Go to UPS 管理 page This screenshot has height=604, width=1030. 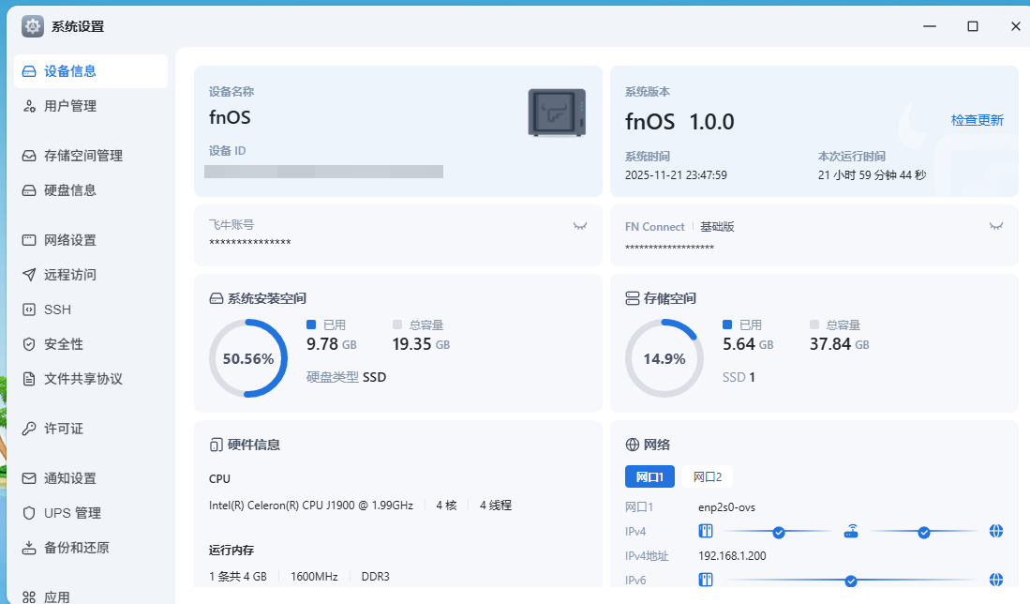click(71, 513)
